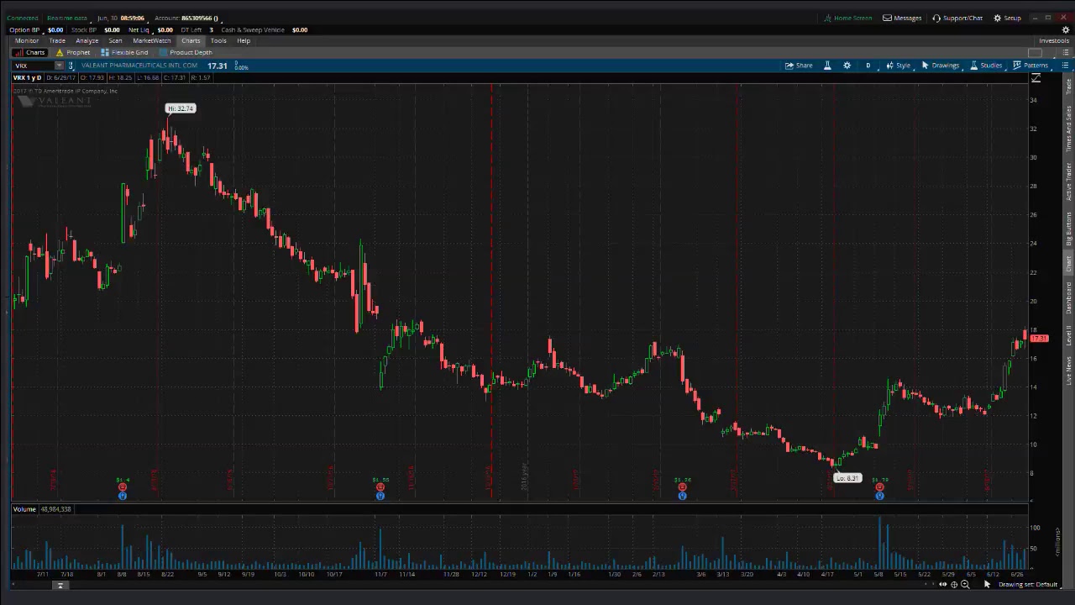Open Dashboard sidebar panel

click(x=1068, y=297)
